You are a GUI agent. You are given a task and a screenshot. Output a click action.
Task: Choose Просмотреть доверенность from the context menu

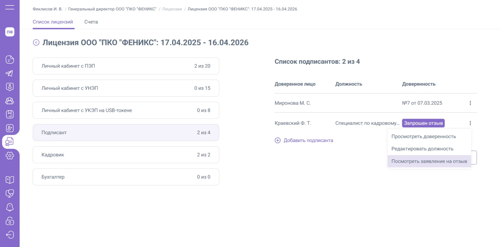point(423,136)
